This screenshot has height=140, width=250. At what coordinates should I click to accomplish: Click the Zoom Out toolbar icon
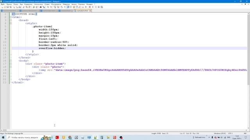pos(51,7)
